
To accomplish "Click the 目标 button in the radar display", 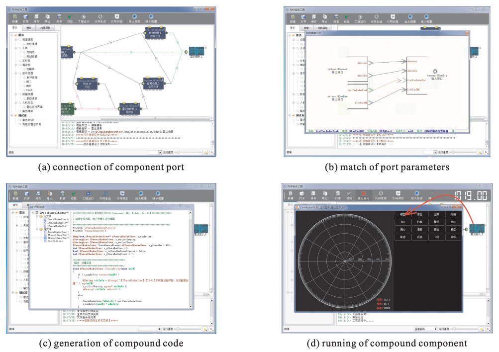I will [453, 237].
